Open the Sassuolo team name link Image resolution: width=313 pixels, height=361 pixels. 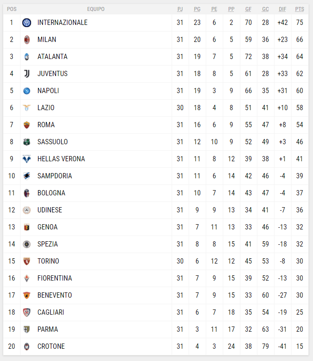(x=53, y=142)
